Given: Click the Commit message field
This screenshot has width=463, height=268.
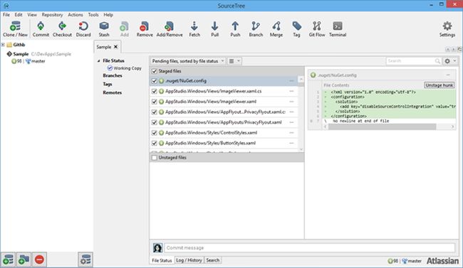Looking at the screenshot, I should click(x=309, y=247).
